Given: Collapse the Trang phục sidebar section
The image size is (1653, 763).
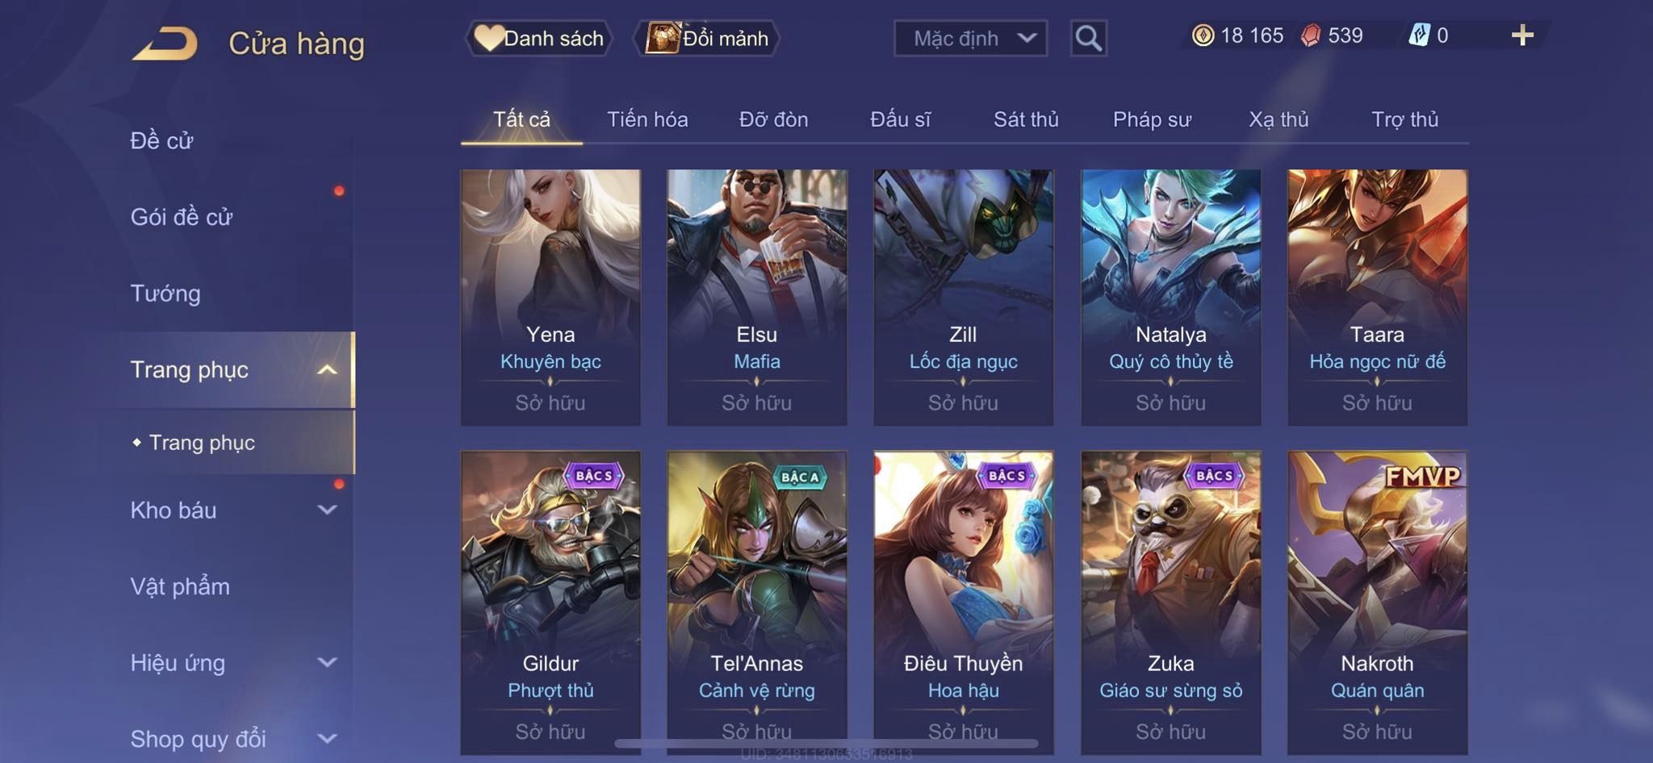Looking at the screenshot, I should point(327,369).
